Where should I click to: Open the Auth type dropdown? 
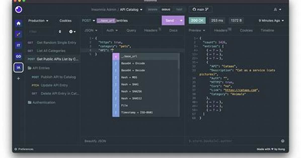112,30
